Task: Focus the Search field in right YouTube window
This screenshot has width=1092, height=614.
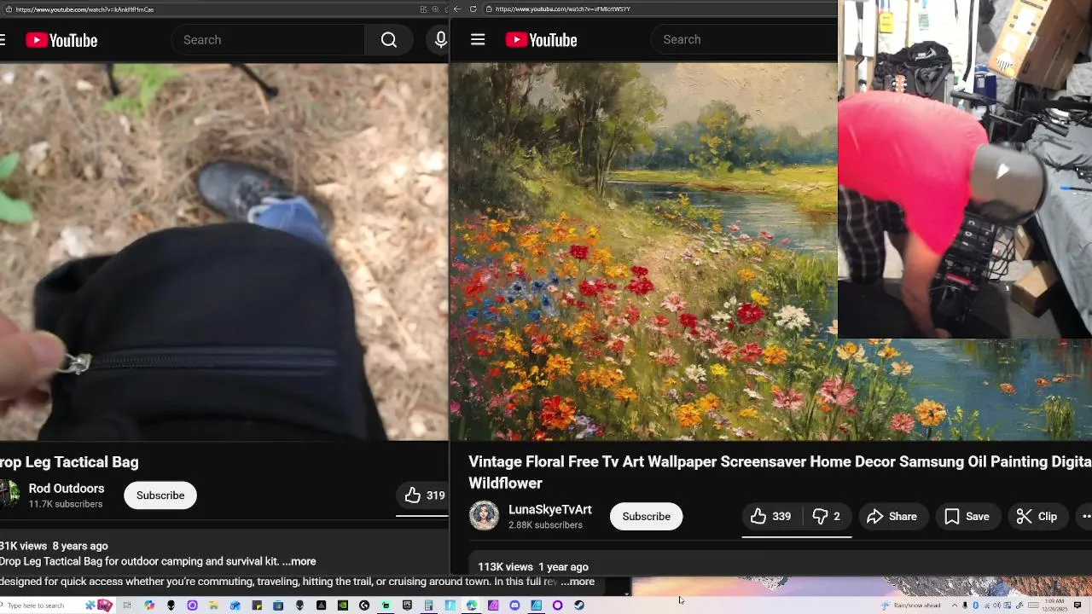Action: click(745, 39)
